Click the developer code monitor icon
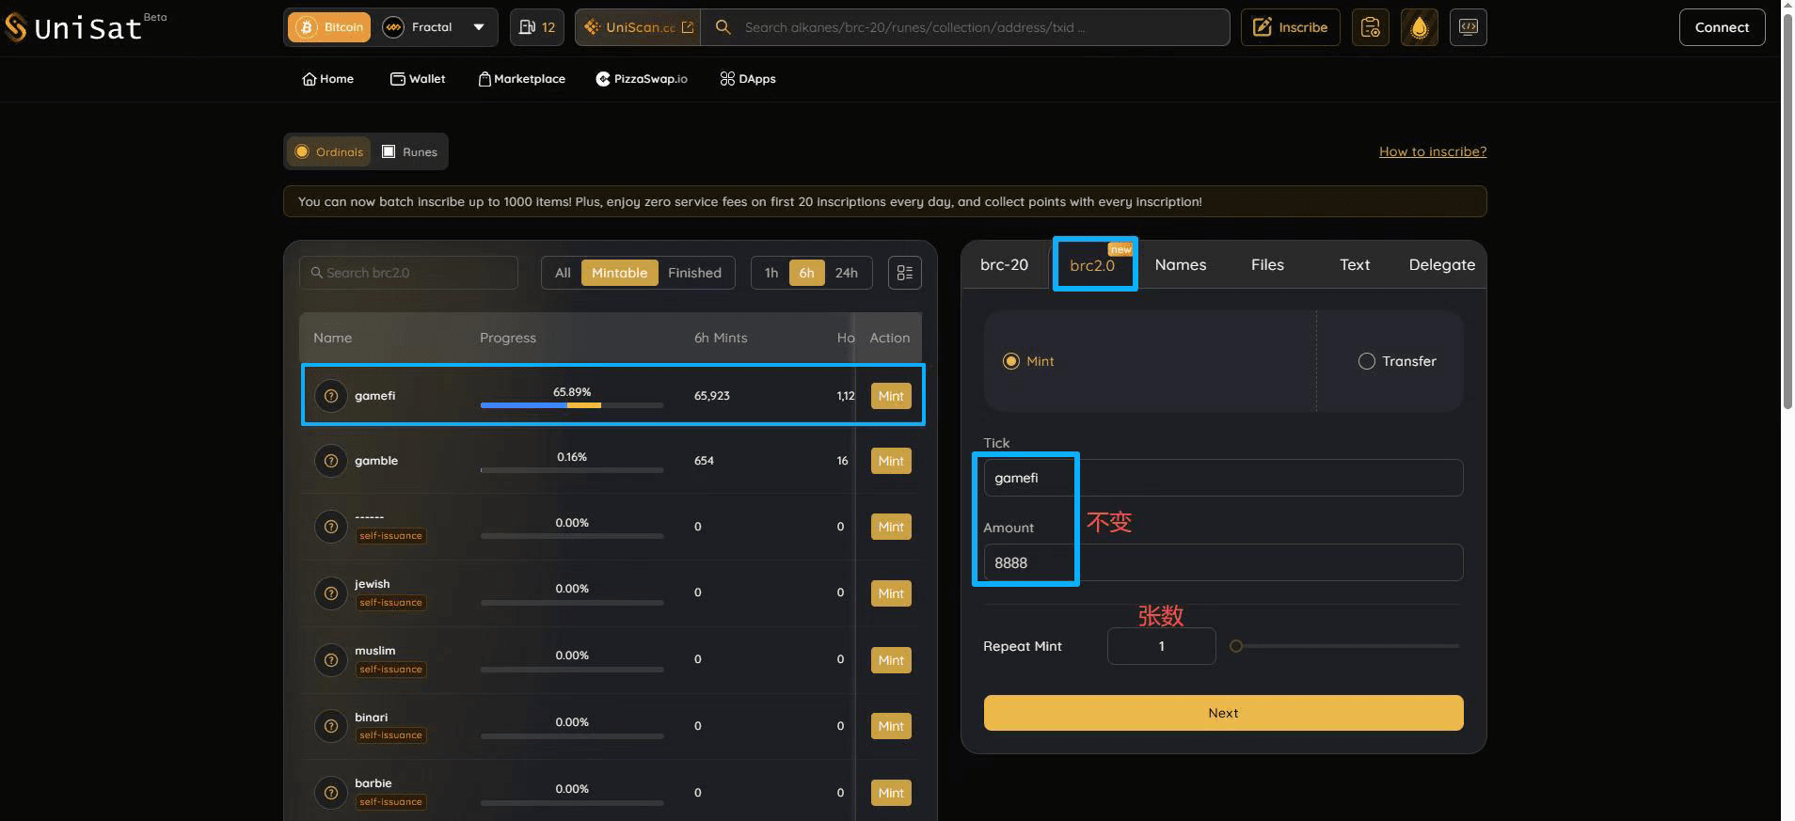 coord(1468,27)
